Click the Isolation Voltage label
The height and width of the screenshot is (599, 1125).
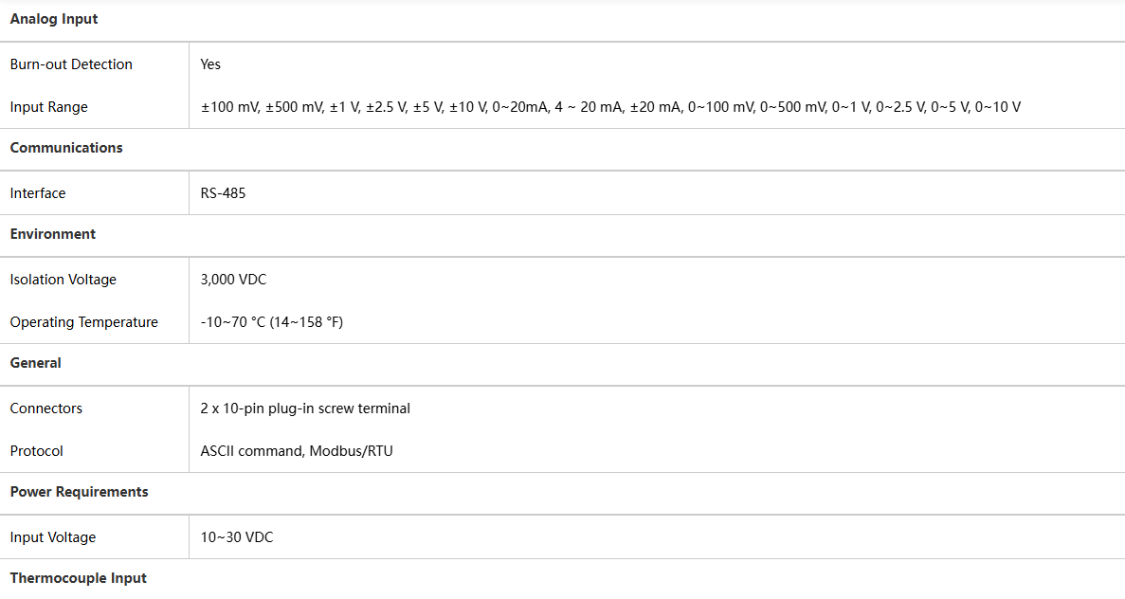(64, 280)
